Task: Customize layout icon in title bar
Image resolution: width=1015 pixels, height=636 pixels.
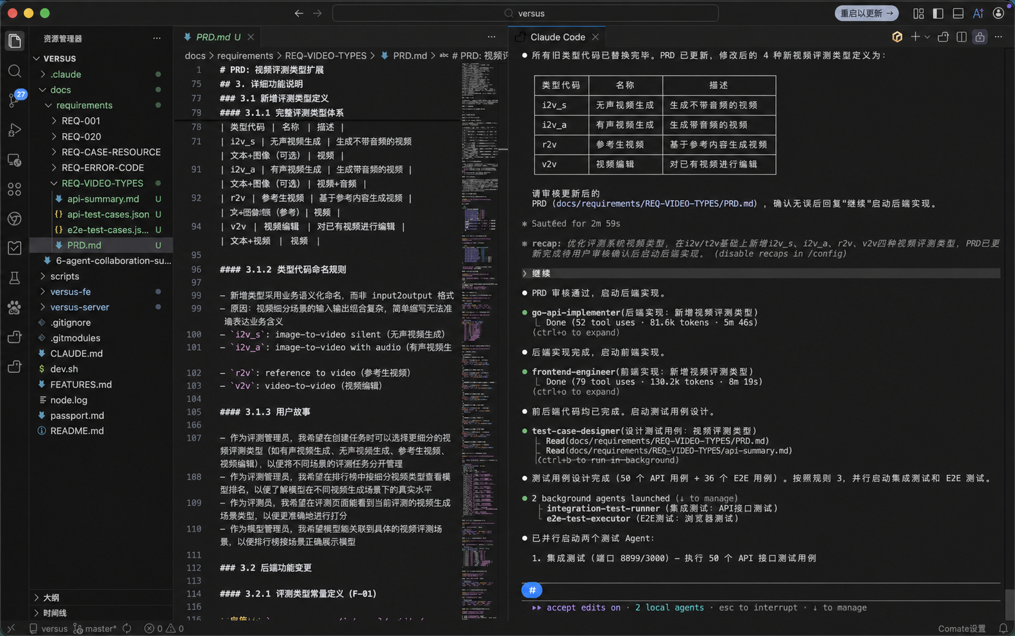Action: click(x=918, y=13)
